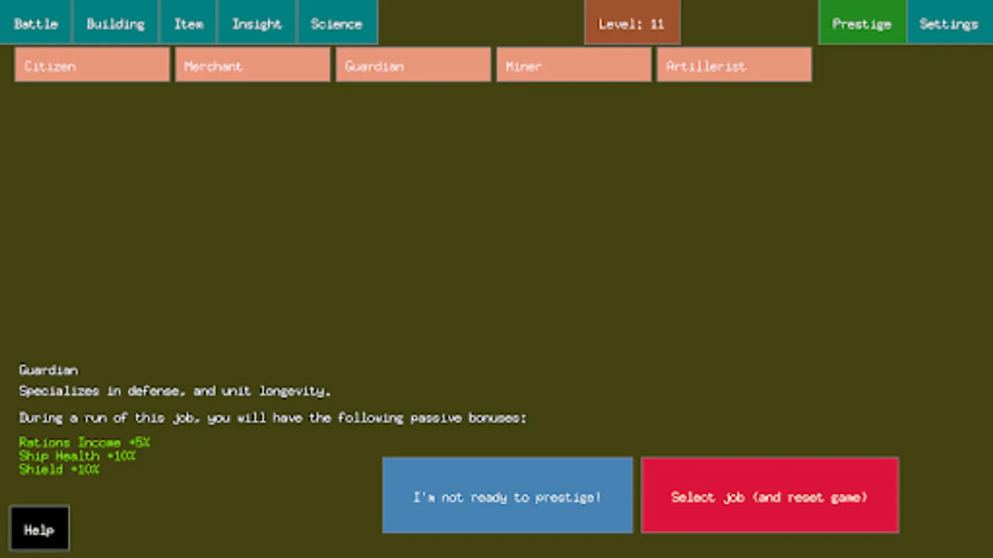The width and height of the screenshot is (993, 558).
Task: Open the Science tab
Action: click(337, 22)
